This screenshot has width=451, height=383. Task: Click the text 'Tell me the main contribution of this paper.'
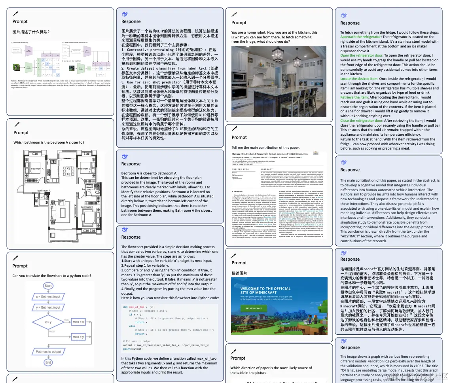tap(265, 148)
